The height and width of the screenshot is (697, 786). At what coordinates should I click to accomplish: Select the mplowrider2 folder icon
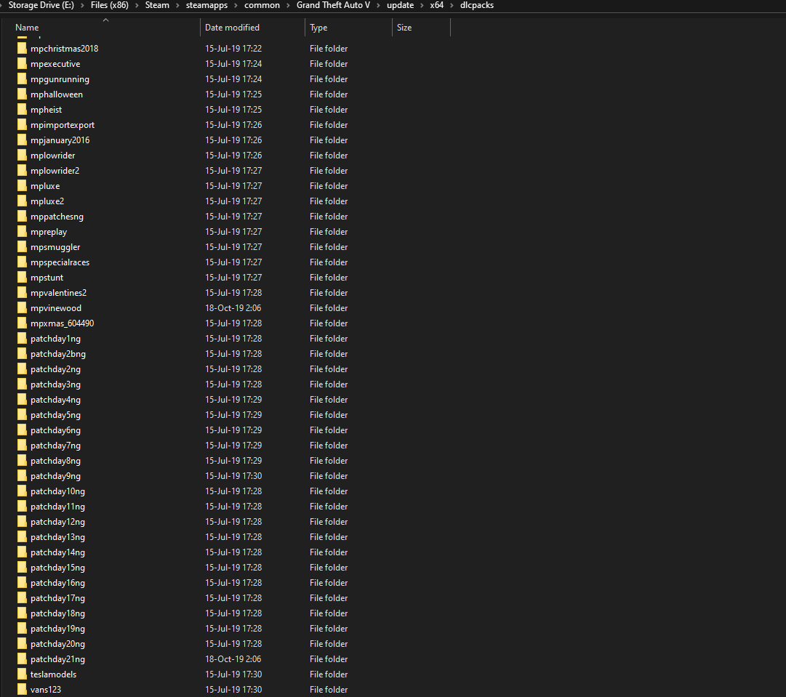(x=22, y=170)
